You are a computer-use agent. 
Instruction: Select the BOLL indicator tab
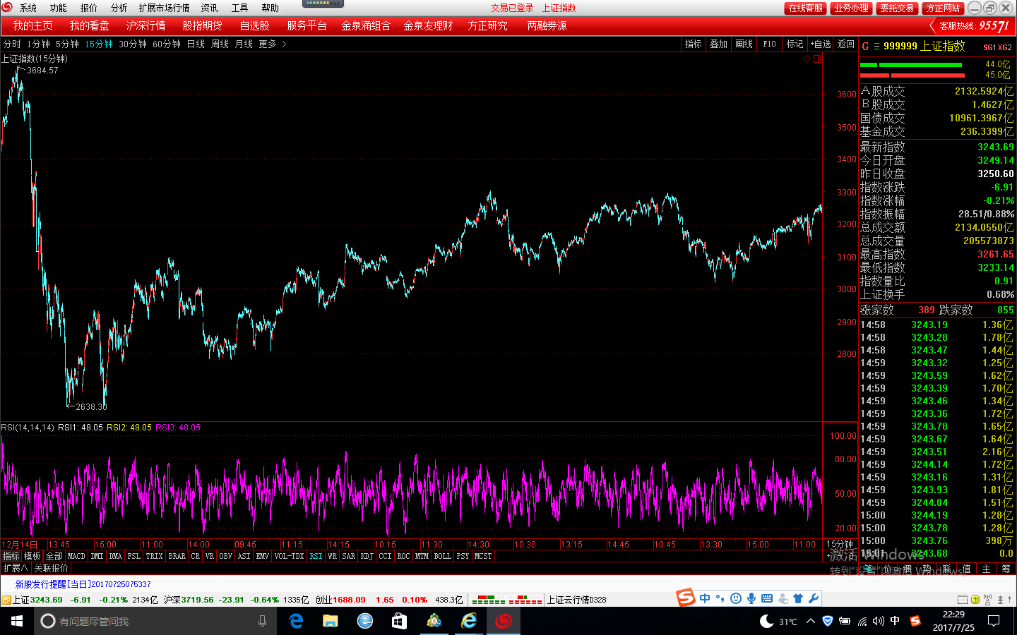(442, 556)
